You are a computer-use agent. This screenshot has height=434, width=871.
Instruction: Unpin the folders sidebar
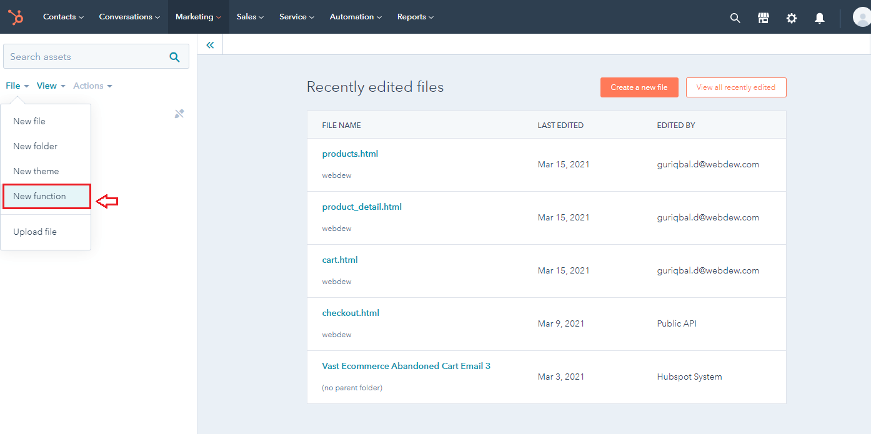pyautogui.click(x=179, y=113)
